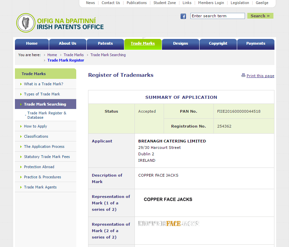Click the BREANAGH CATERING LIMITED applicant name
The image size is (289, 247).
pyautogui.click(x=172, y=141)
